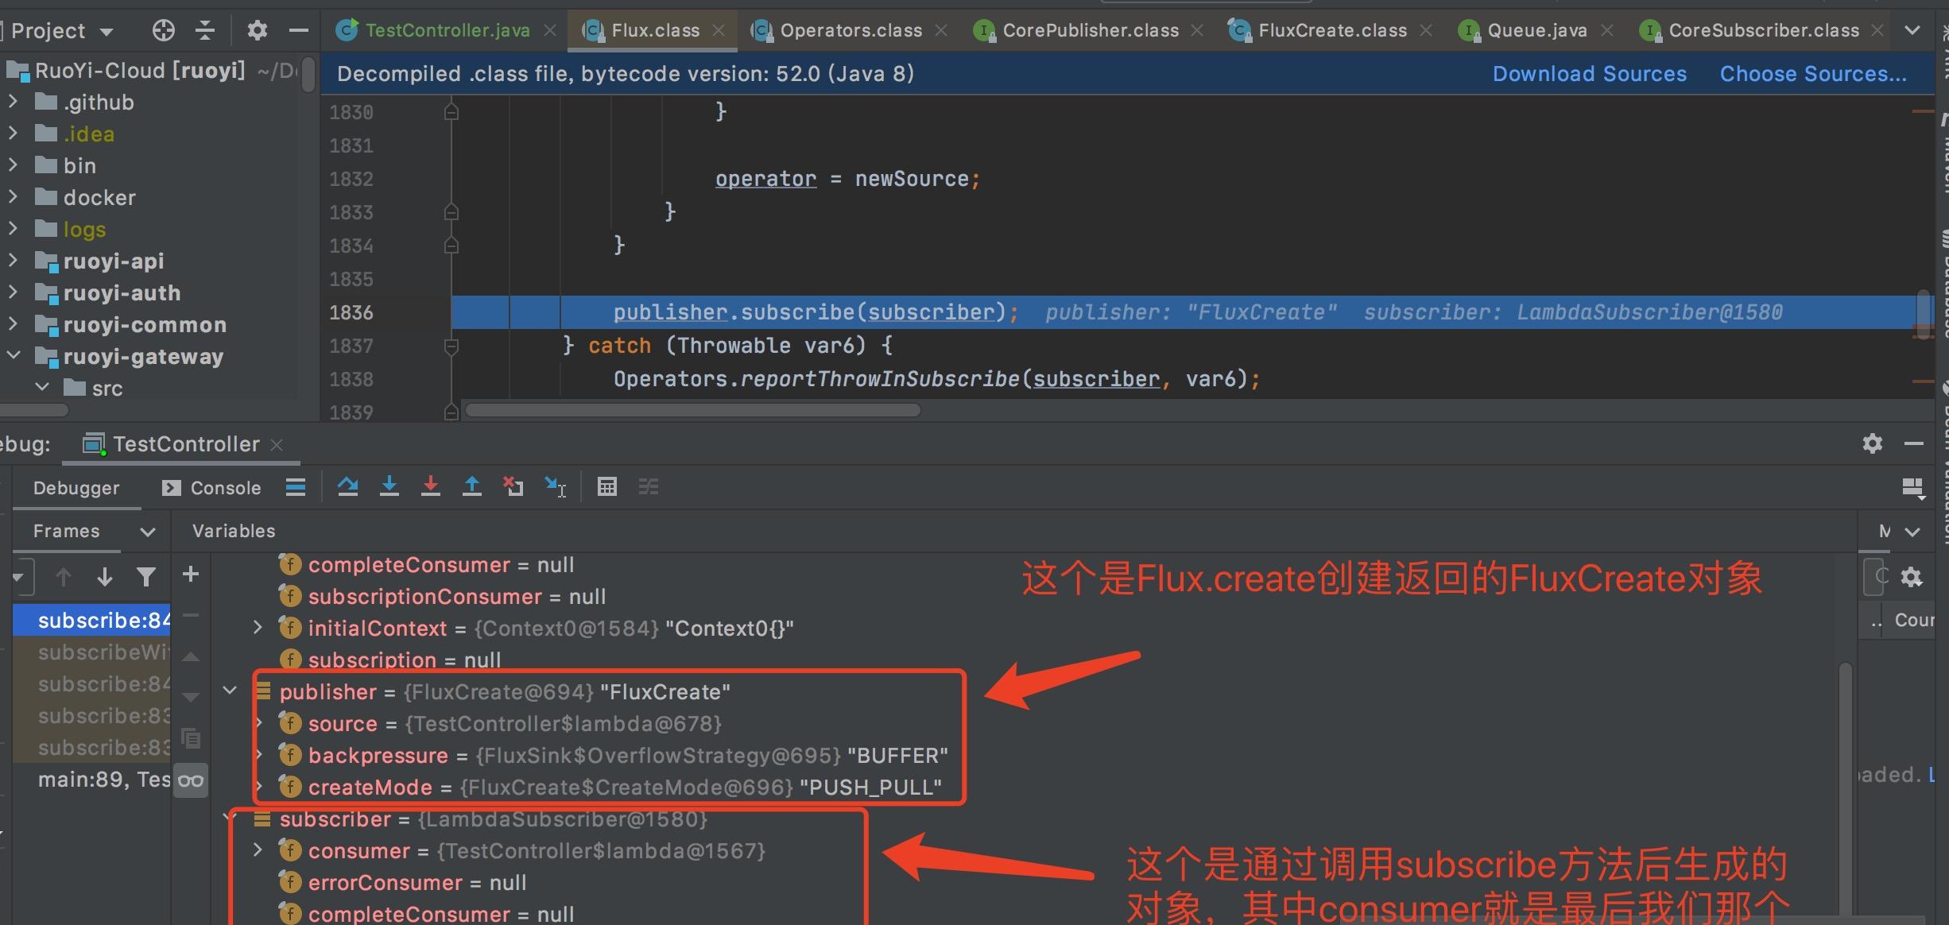This screenshot has width=1949, height=925.
Task: Click the locate/select opened file target icon
Action: pos(163,31)
